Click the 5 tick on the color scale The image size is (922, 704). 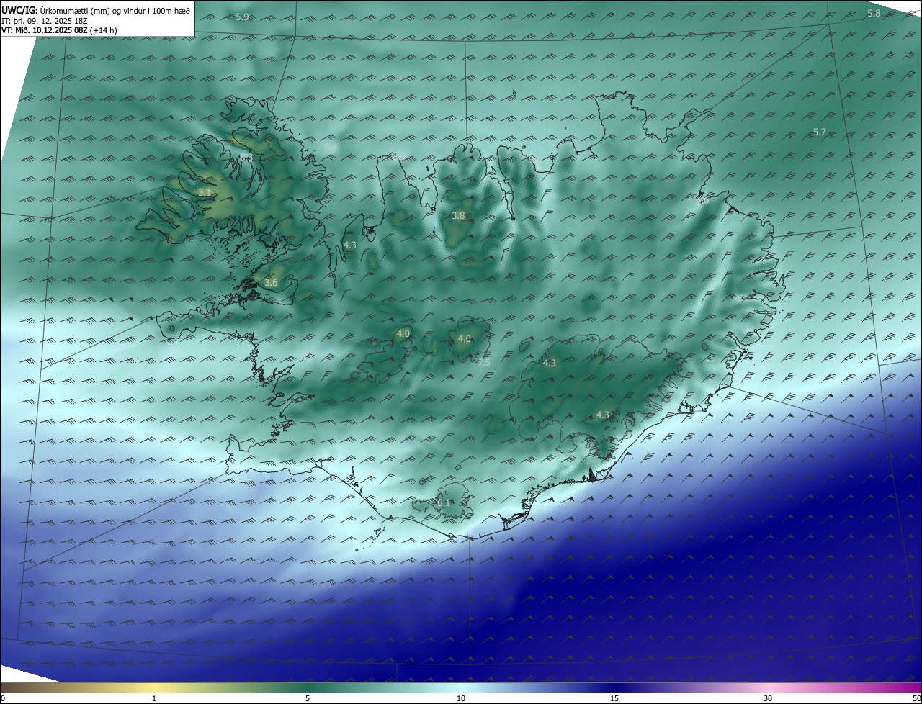[308, 698]
